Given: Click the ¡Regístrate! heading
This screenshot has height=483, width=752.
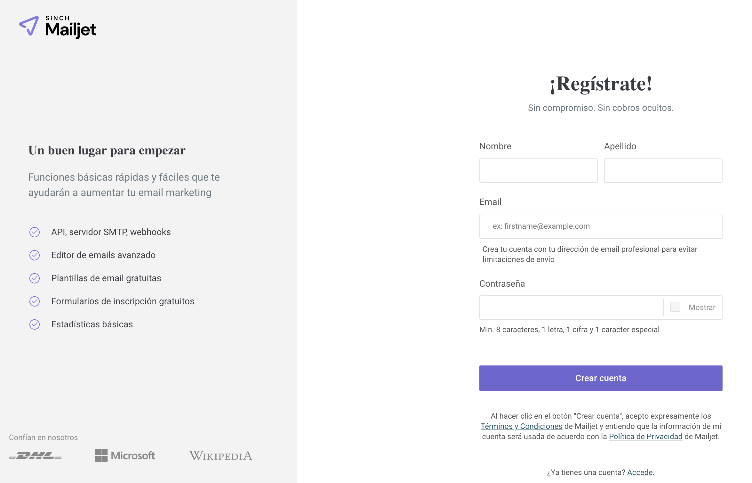Looking at the screenshot, I should click(x=601, y=84).
